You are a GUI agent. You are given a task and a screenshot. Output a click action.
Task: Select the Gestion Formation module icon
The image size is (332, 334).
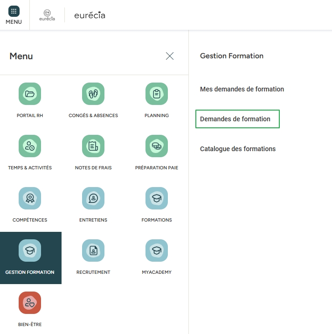30,250
